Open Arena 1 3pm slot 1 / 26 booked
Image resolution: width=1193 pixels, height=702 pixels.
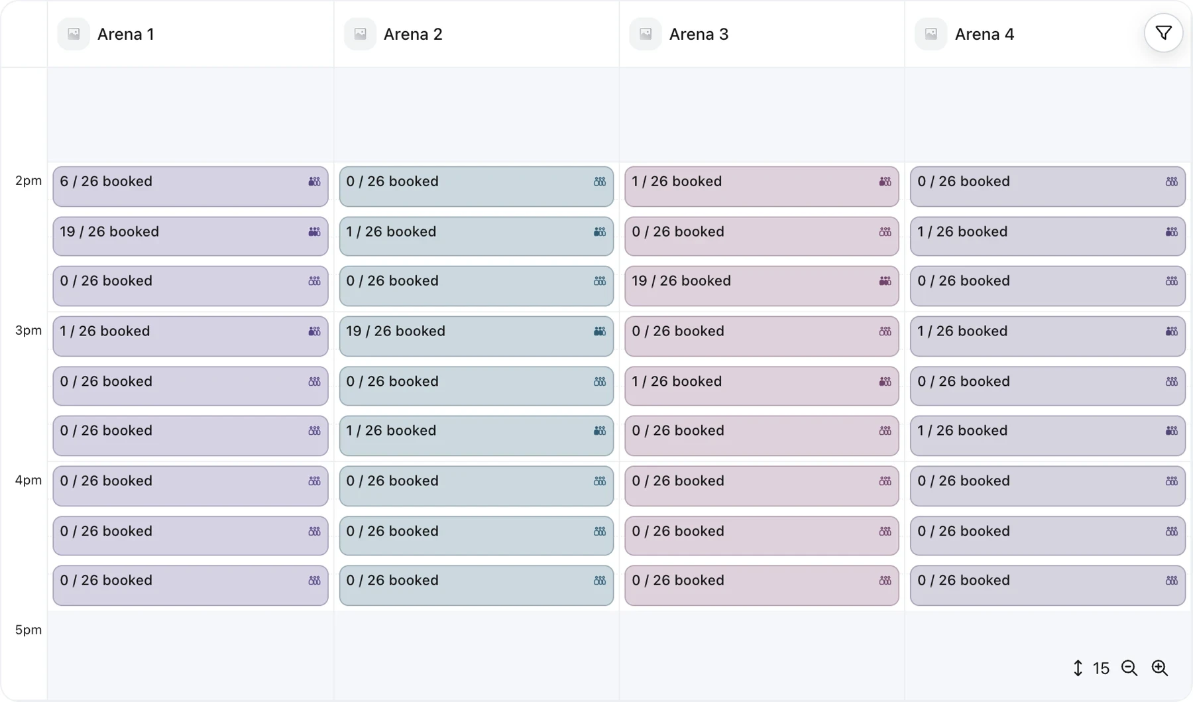tap(191, 336)
